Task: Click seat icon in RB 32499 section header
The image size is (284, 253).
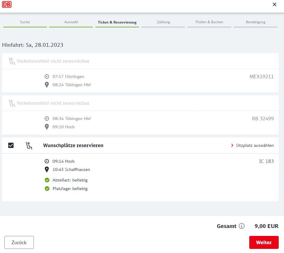Action: [x=12, y=103]
